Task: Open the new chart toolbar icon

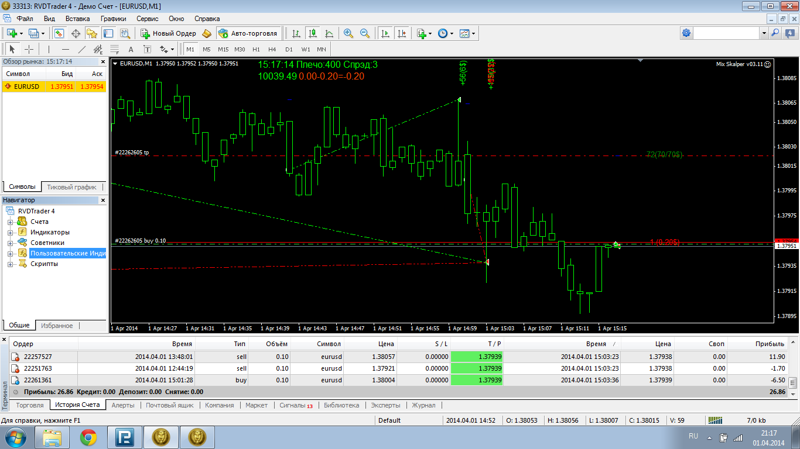Action: click(x=12, y=33)
